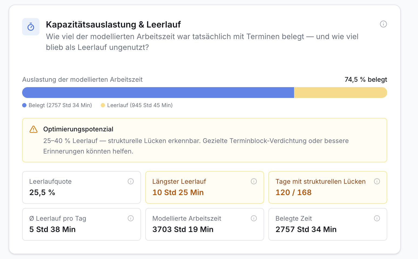Click info icon in Belegte Zeit tile
The width and height of the screenshot is (418, 259).
(377, 218)
